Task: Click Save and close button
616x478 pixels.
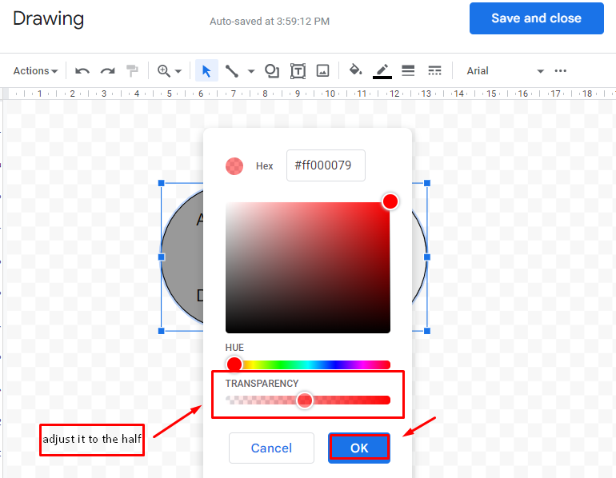Action: [536, 18]
